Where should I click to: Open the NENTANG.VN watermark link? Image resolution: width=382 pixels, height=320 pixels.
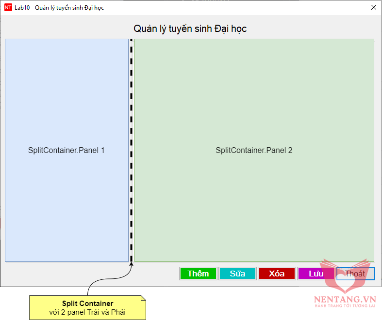[345, 299]
